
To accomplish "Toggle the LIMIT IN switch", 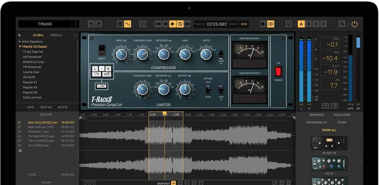I will 221,89.
